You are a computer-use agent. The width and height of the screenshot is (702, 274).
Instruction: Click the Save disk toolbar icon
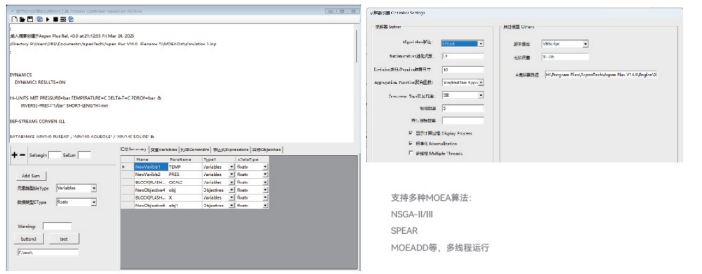(x=30, y=19)
